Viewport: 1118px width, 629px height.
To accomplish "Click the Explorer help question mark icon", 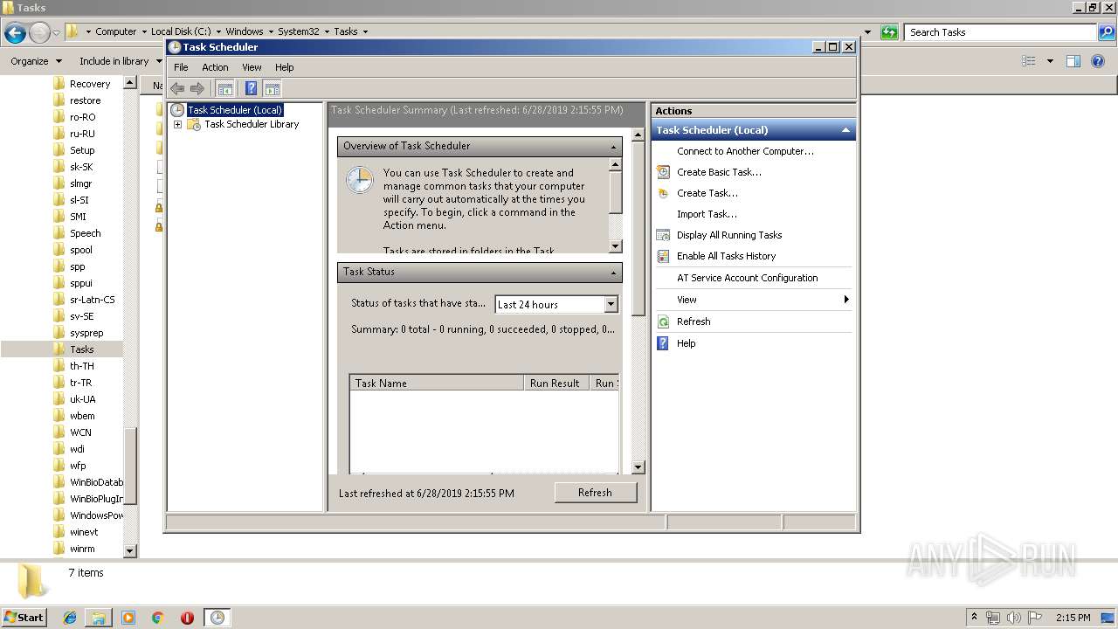I will click(1098, 61).
